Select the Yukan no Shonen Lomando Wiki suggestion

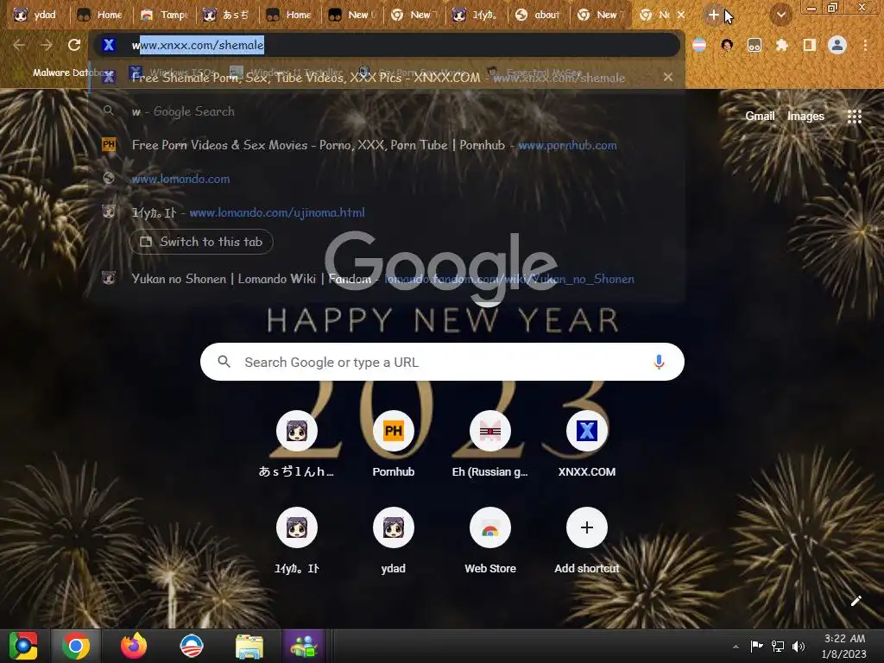click(x=387, y=279)
